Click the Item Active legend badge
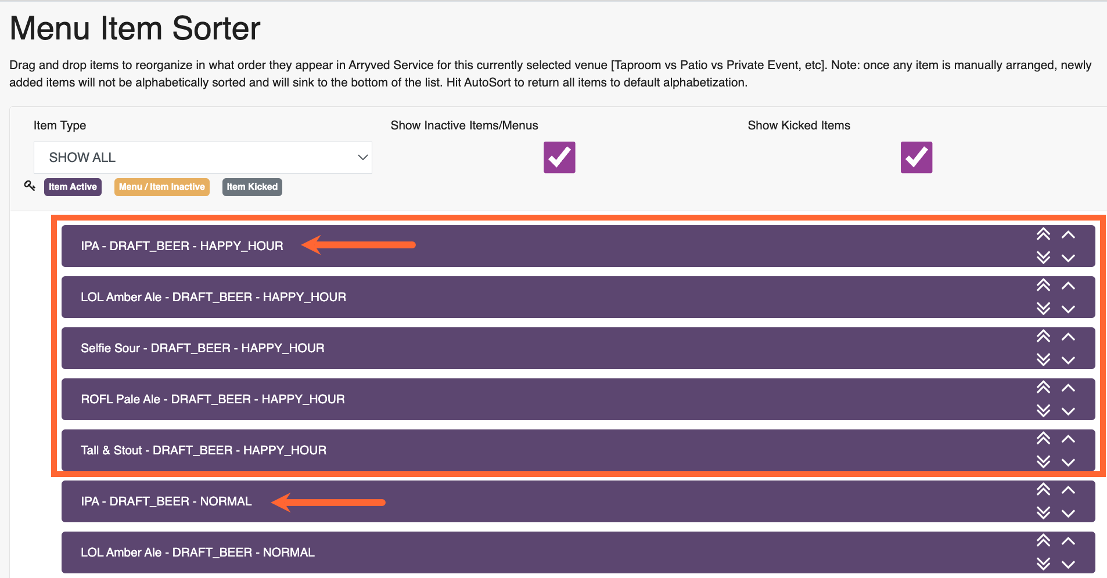 pyautogui.click(x=73, y=187)
